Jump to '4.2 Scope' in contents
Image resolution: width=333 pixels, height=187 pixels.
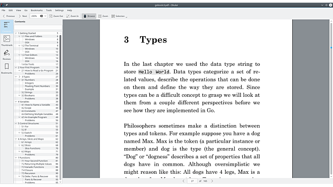click(27, 108)
